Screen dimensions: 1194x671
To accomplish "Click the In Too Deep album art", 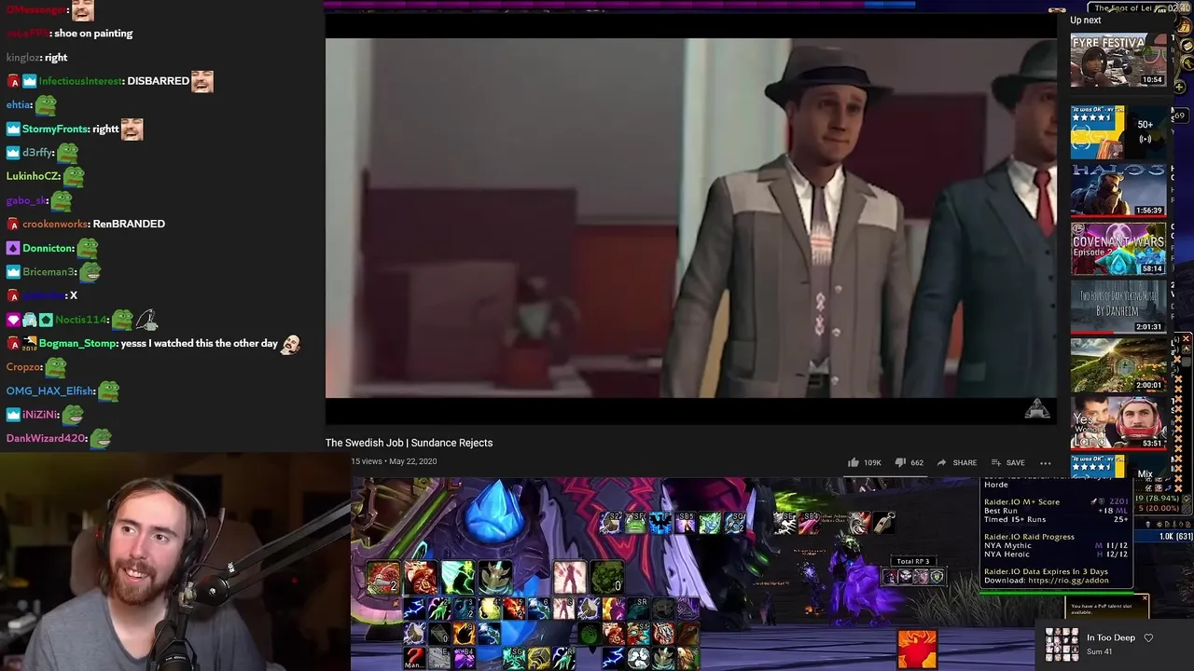I will [x=1062, y=644].
